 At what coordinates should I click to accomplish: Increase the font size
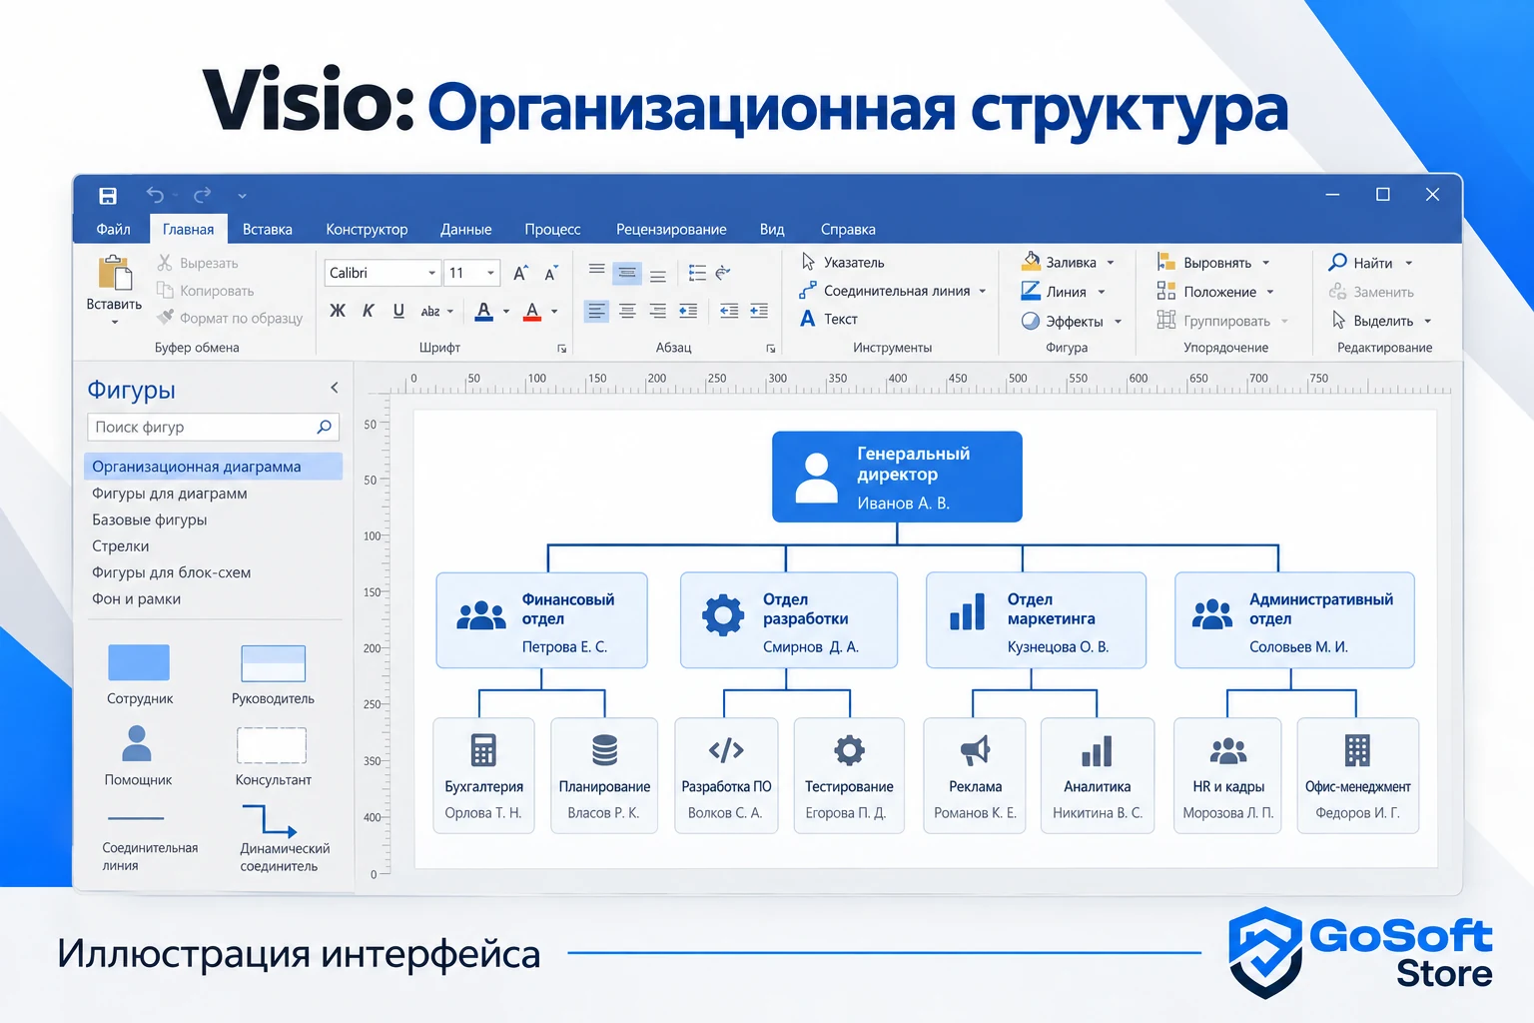[x=520, y=273]
